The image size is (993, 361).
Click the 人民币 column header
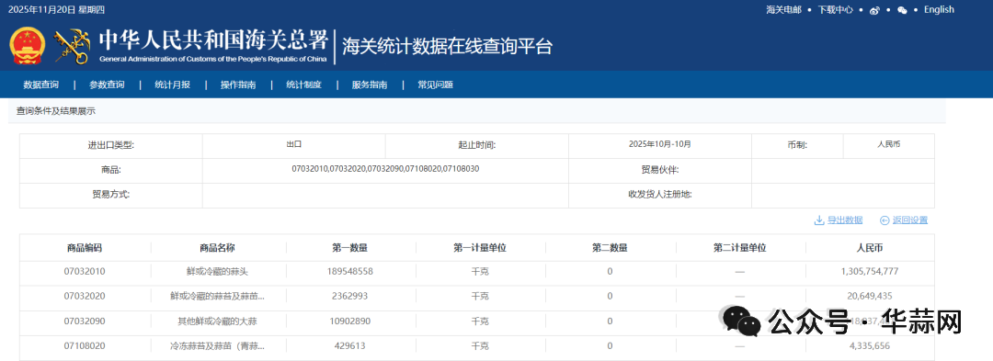(x=870, y=248)
